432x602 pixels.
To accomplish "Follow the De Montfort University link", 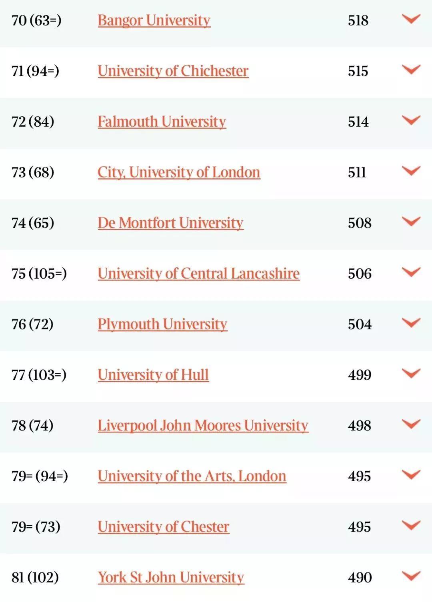I will (x=170, y=223).
